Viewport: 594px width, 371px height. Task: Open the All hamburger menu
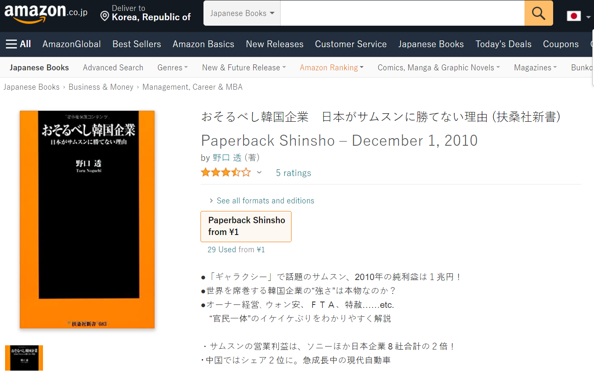coord(18,44)
